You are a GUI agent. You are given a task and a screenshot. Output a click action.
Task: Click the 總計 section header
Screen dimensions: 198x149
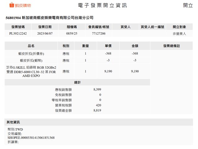point(77,83)
